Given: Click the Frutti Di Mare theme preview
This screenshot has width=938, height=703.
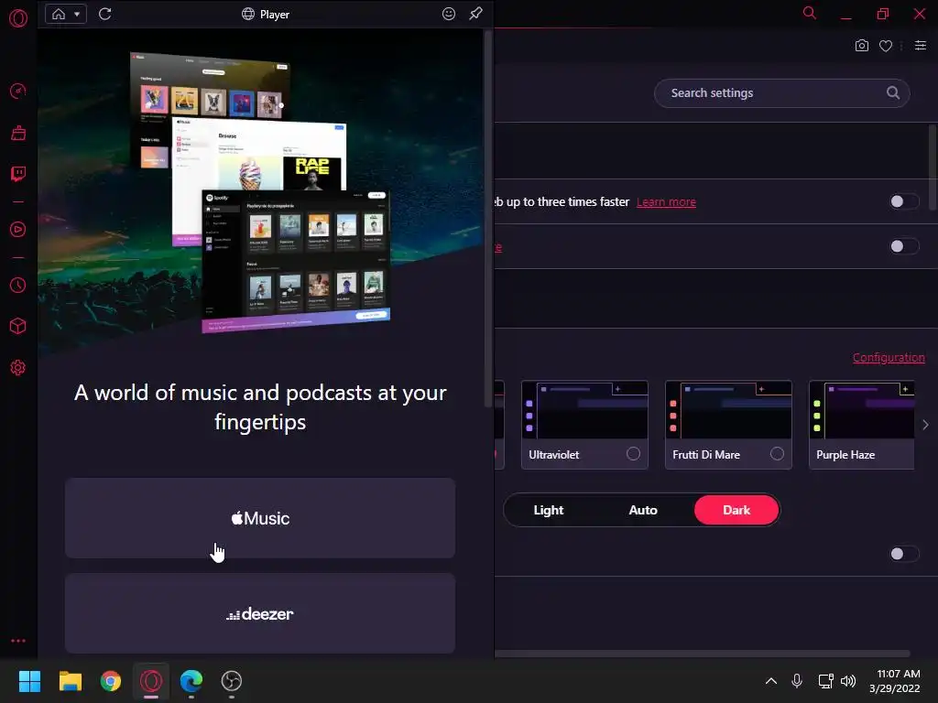Looking at the screenshot, I should [728, 409].
